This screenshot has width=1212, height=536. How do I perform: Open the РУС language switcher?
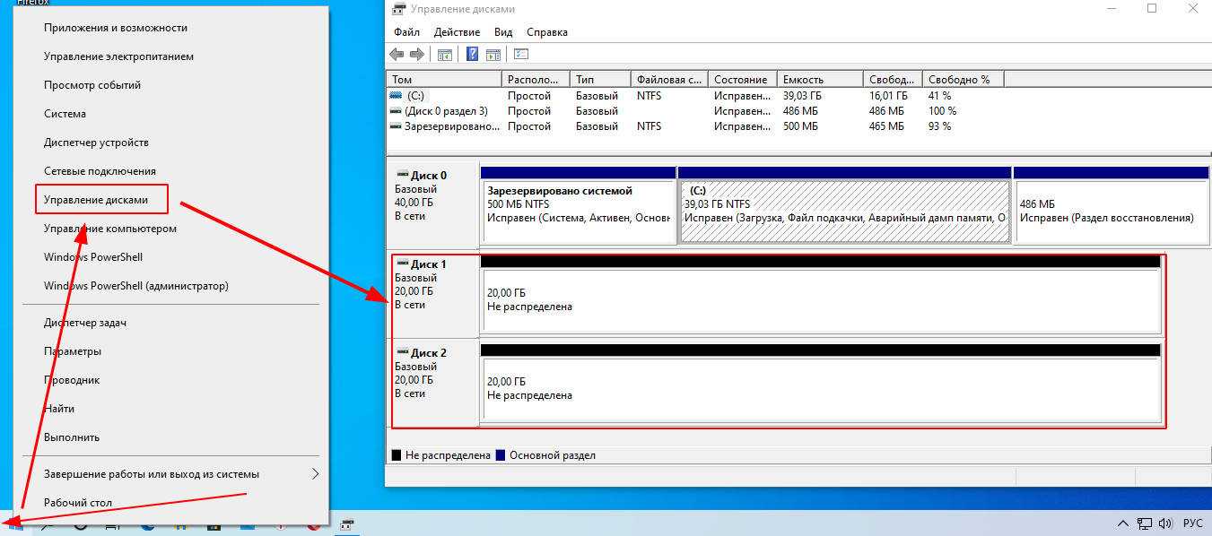1192,523
